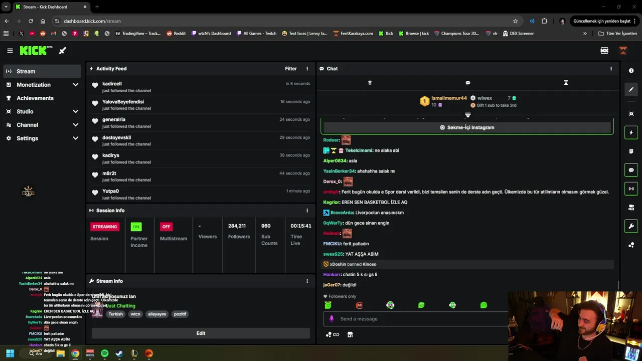Image resolution: width=642 pixels, height=361 pixels.
Task: Open Steam from taskbar
Action: coord(119,353)
